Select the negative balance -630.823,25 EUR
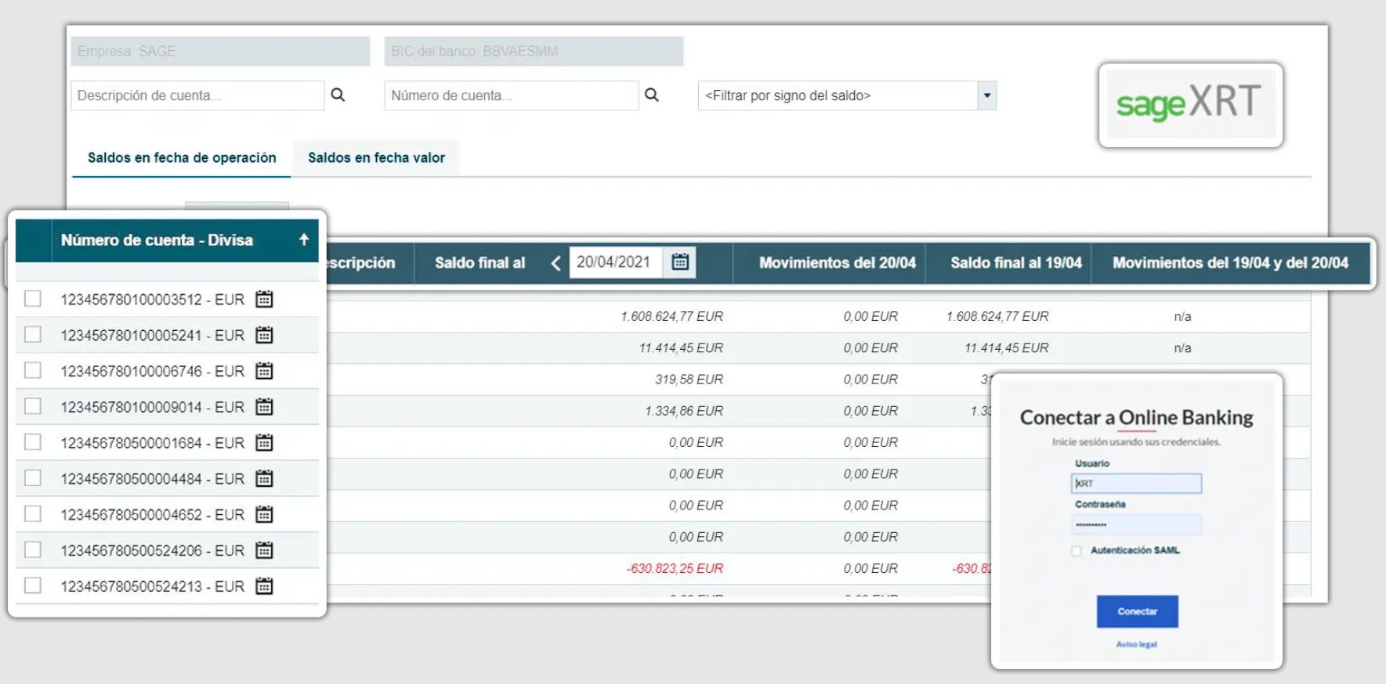The height and width of the screenshot is (684, 1386). (x=675, y=568)
